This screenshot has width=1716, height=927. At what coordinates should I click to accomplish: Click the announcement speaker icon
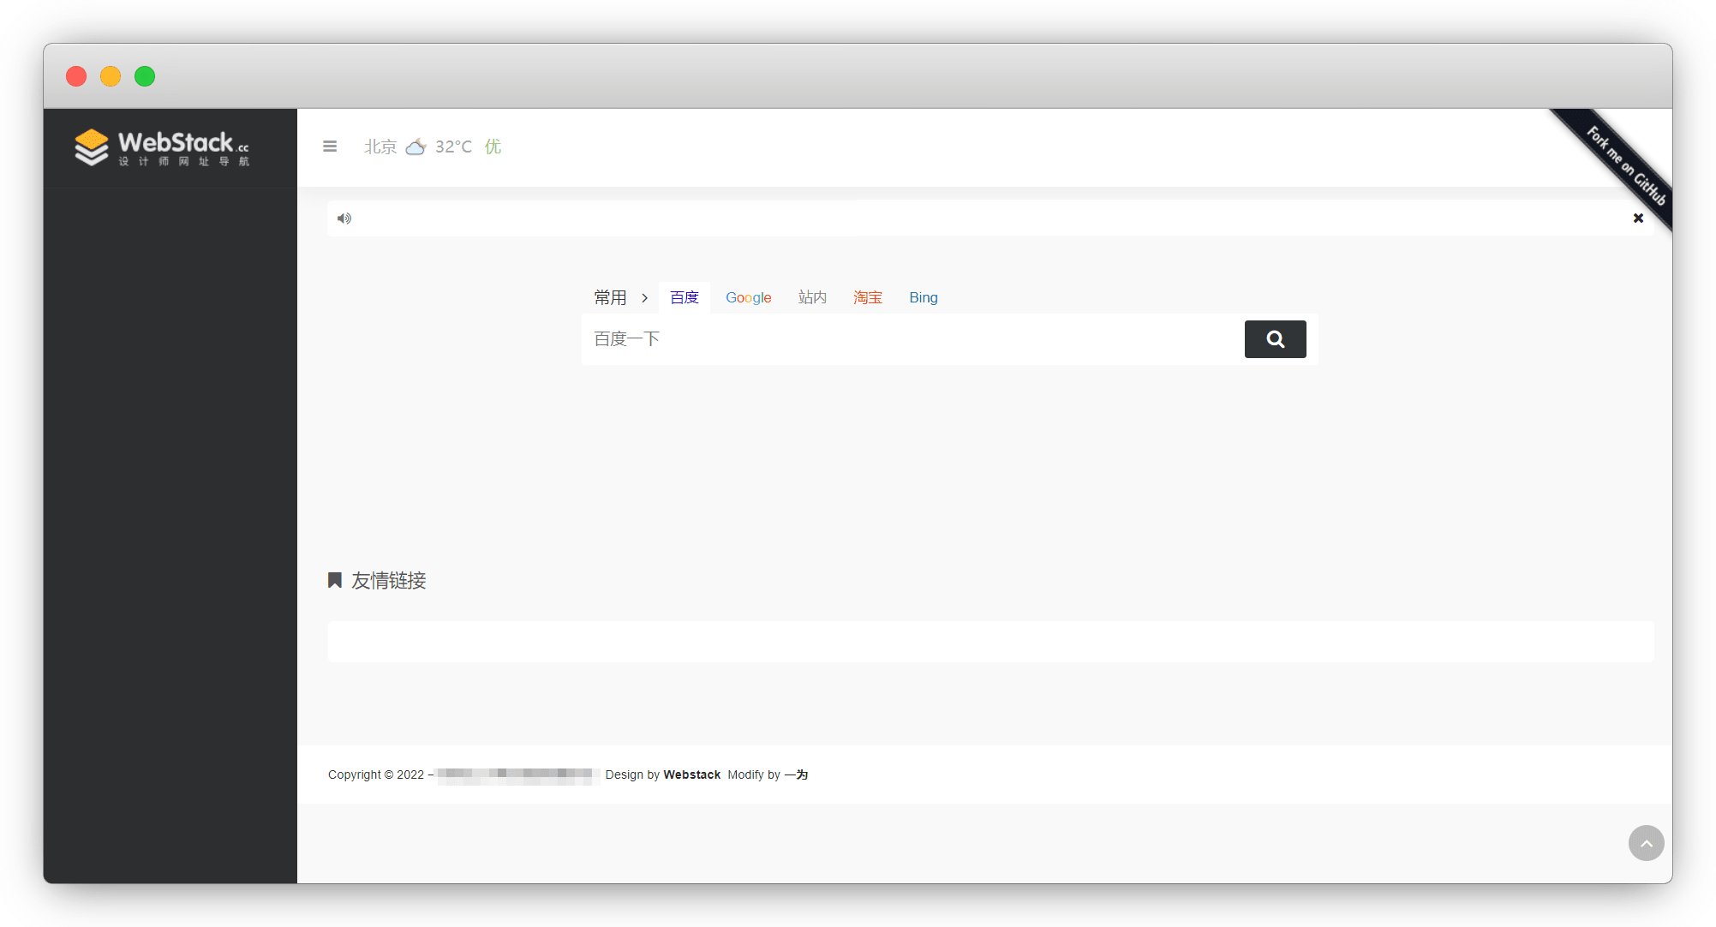344,218
